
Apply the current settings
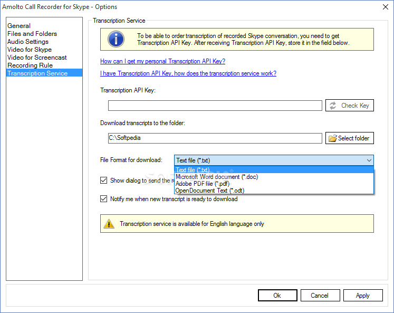coord(363,295)
